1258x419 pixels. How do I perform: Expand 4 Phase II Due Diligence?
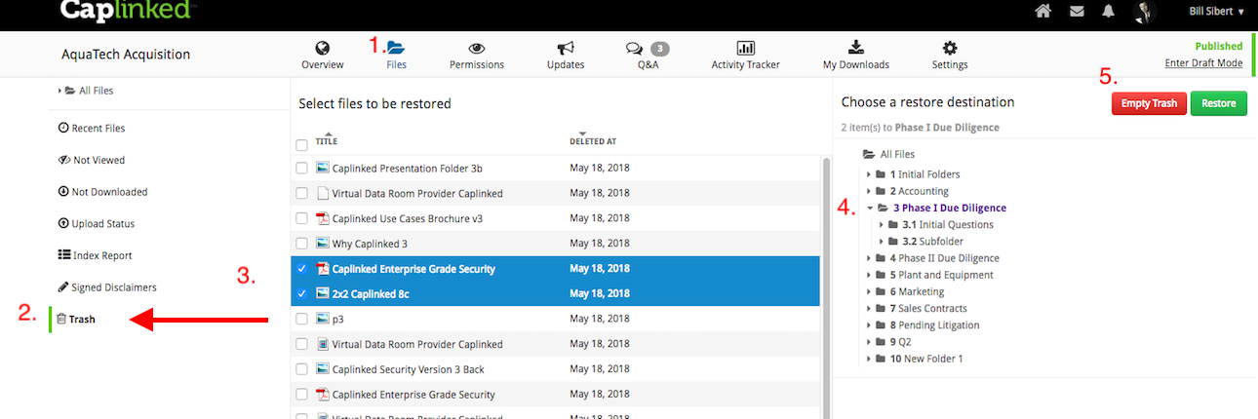coord(870,258)
